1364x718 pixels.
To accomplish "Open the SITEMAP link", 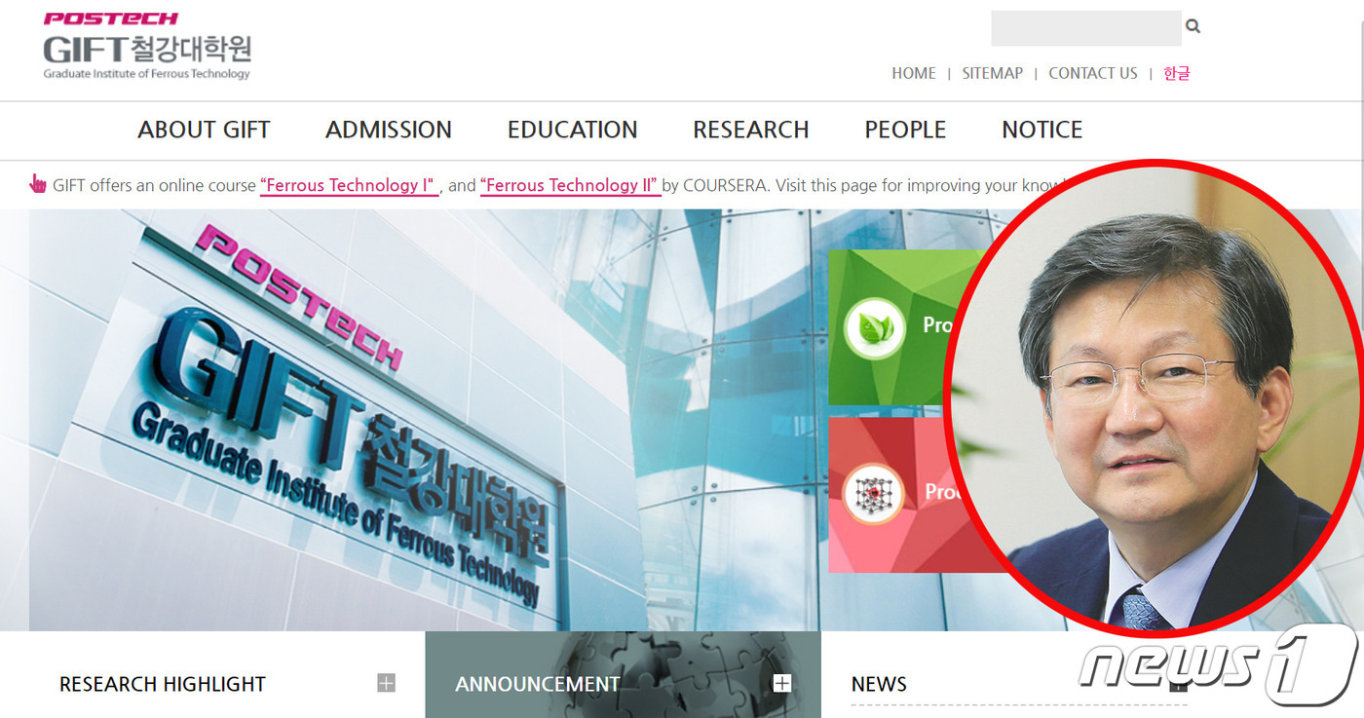I will [x=992, y=73].
